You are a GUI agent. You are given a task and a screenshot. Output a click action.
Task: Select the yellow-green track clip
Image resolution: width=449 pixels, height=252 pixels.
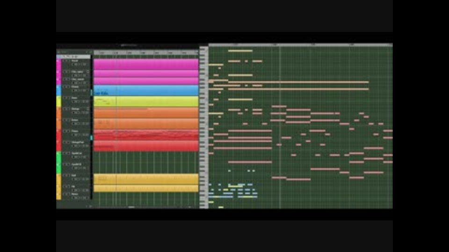[x=146, y=101]
